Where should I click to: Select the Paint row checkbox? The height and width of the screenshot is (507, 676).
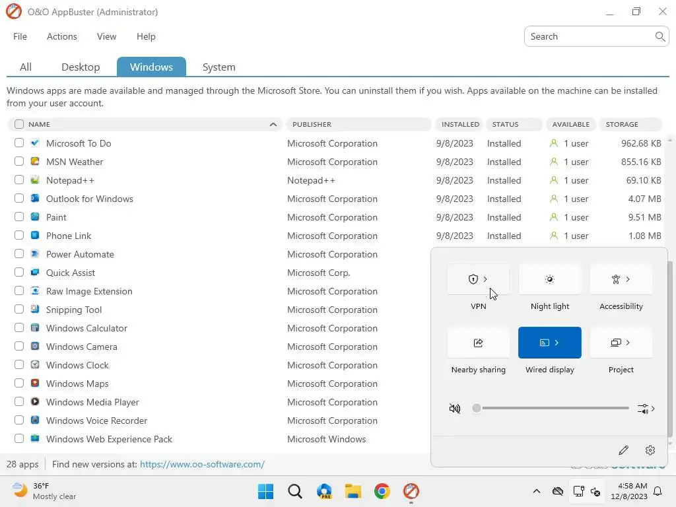click(x=19, y=217)
